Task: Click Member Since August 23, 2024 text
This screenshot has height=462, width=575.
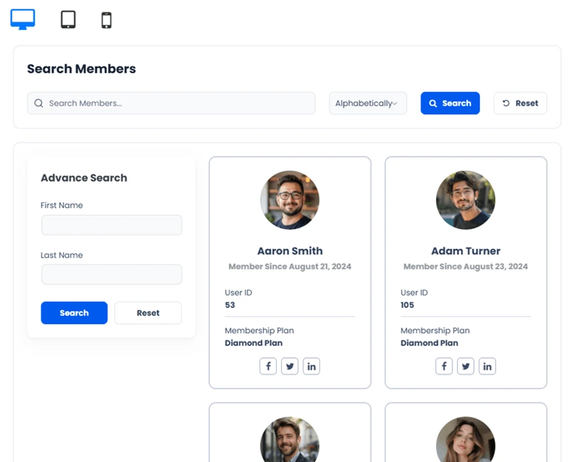Action: (466, 267)
